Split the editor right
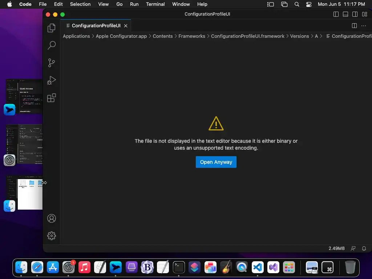The image size is (372, 279). tap(354, 26)
